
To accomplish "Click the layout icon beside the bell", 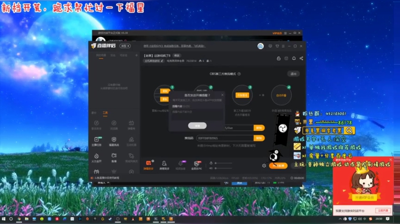I will point(286,58).
